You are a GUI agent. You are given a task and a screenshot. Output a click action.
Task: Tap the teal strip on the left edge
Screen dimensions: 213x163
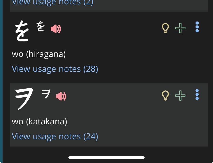pyautogui.click(x=1, y=77)
